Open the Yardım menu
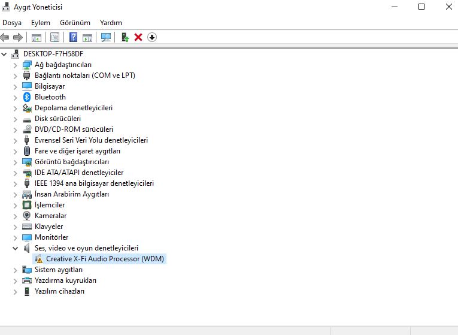 click(x=111, y=23)
